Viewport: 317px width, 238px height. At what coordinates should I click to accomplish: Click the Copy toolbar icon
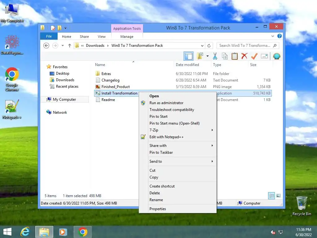[225, 56]
